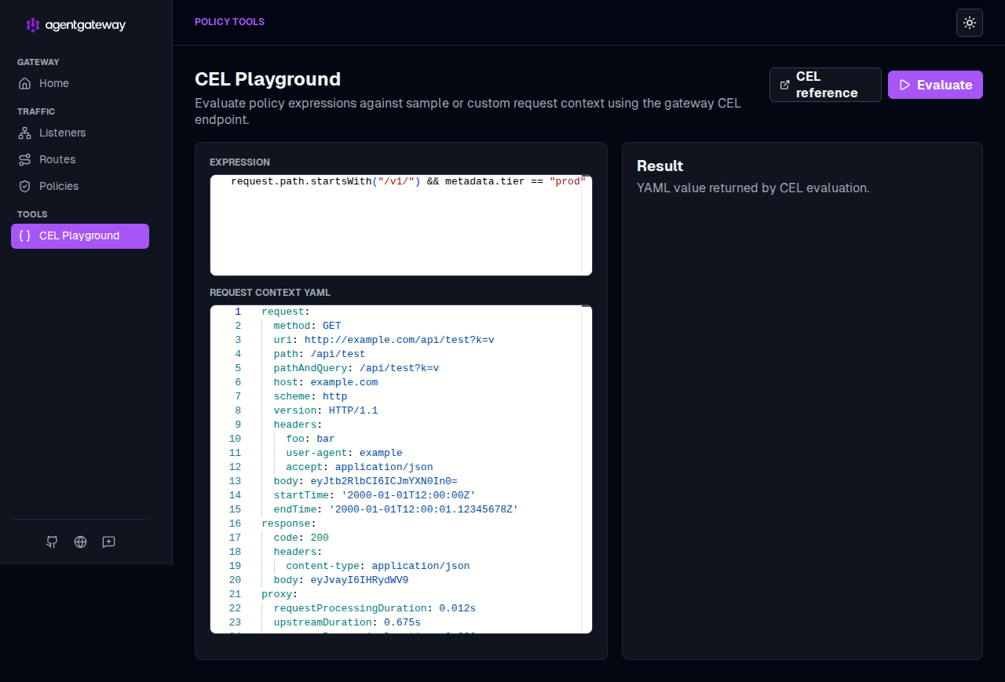1005x682 pixels.
Task: Click the "prod" string in the expression
Action: pyautogui.click(x=568, y=182)
